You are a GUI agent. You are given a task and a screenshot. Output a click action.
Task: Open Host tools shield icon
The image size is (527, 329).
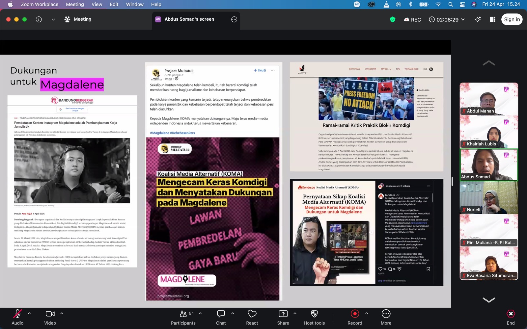click(314, 317)
